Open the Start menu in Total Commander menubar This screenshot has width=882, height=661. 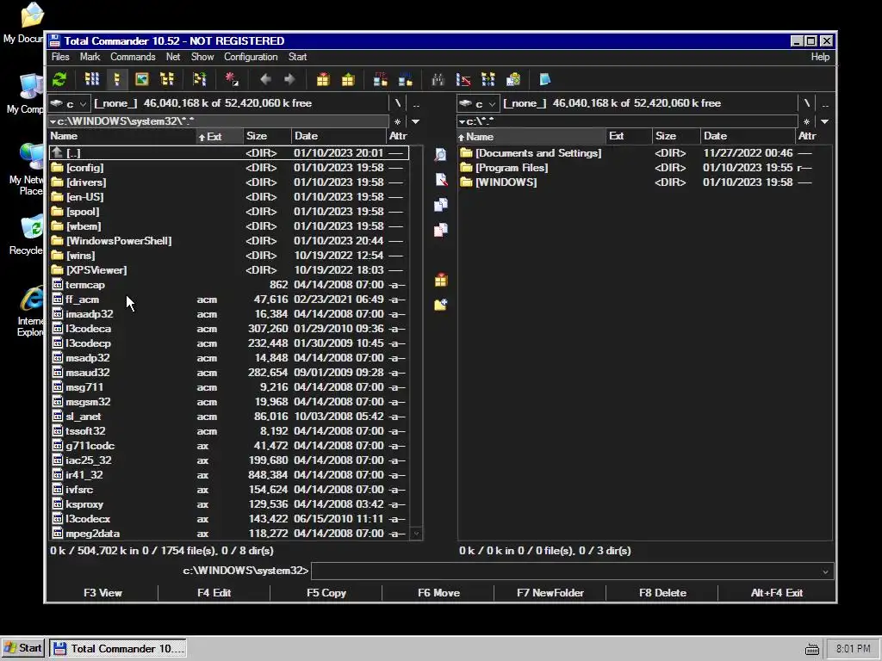pos(297,57)
